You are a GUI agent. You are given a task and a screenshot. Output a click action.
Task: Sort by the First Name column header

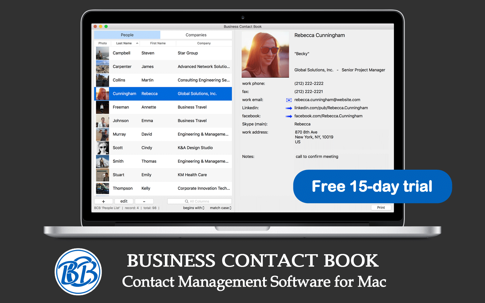158,43
